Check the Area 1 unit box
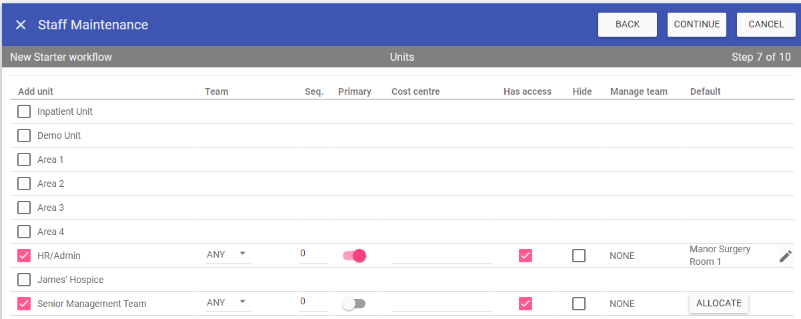The width and height of the screenshot is (801, 319). (x=24, y=159)
